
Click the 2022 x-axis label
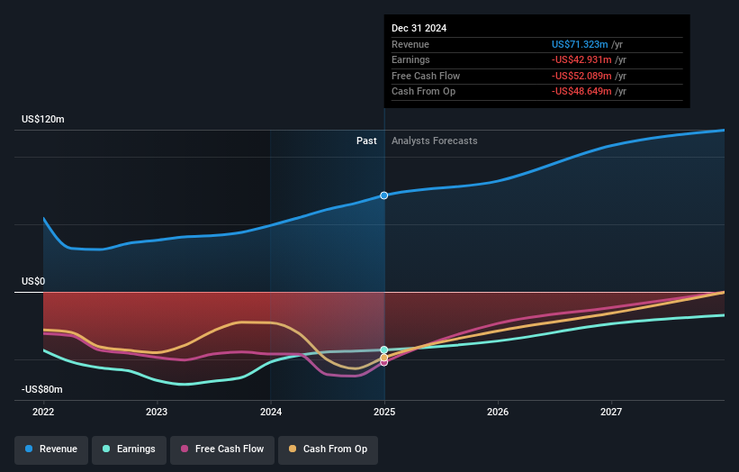coord(43,412)
